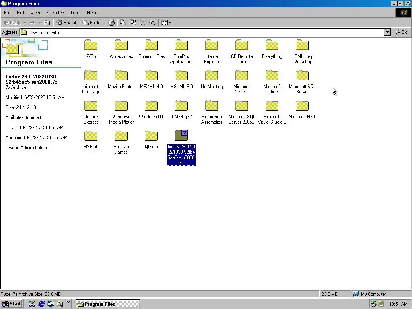Click the 10:51 AM taskbar clock

pyautogui.click(x=398, y=304)
